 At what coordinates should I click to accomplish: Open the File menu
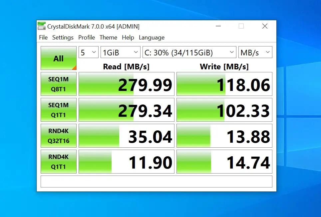pos(43,37)
